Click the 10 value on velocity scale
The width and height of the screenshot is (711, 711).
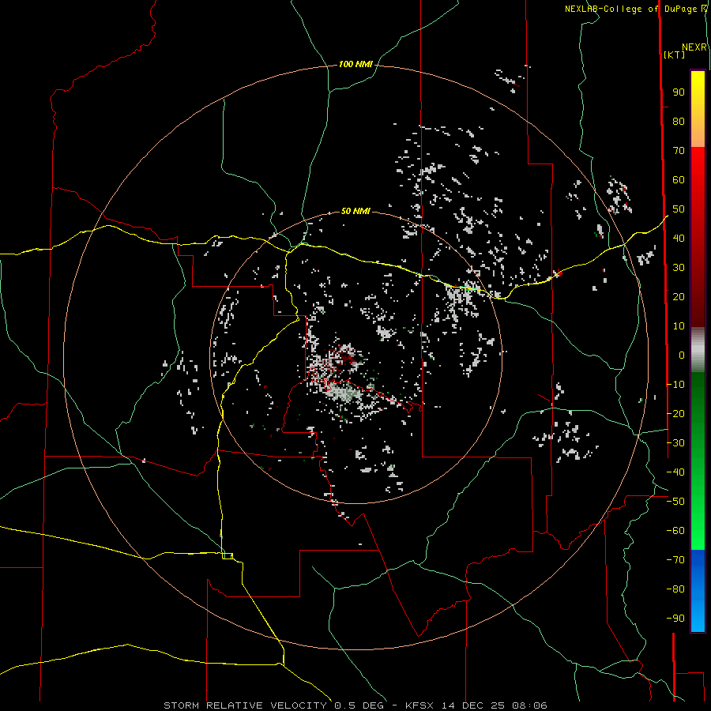pos(679,326)
